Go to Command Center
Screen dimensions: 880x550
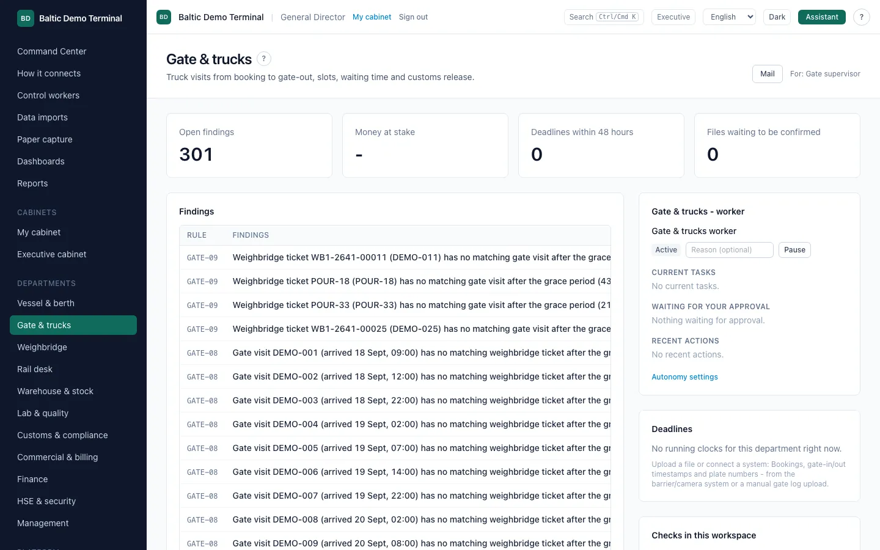tap(73, 51)
